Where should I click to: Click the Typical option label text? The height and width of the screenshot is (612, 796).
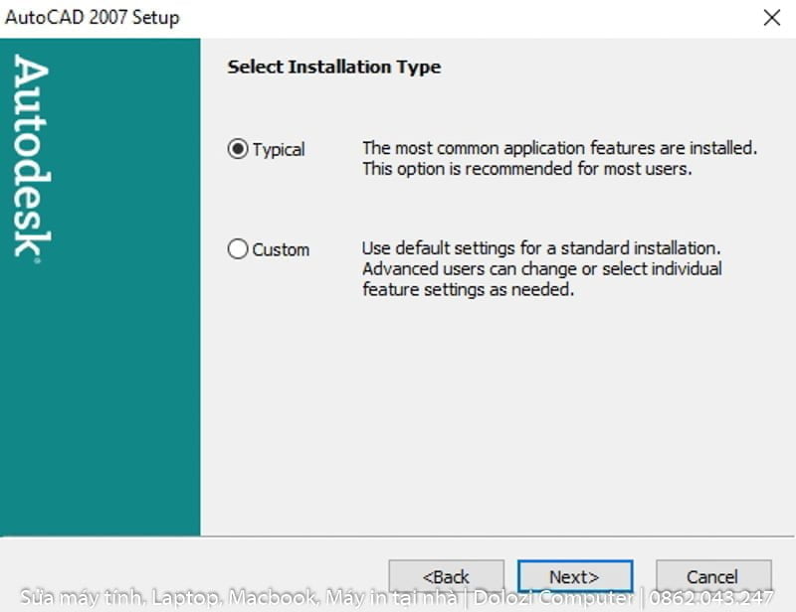click(279, 150)
